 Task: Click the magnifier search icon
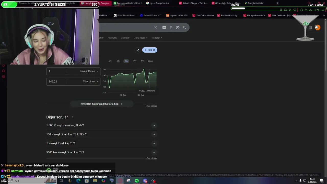(x=184, y=27)
